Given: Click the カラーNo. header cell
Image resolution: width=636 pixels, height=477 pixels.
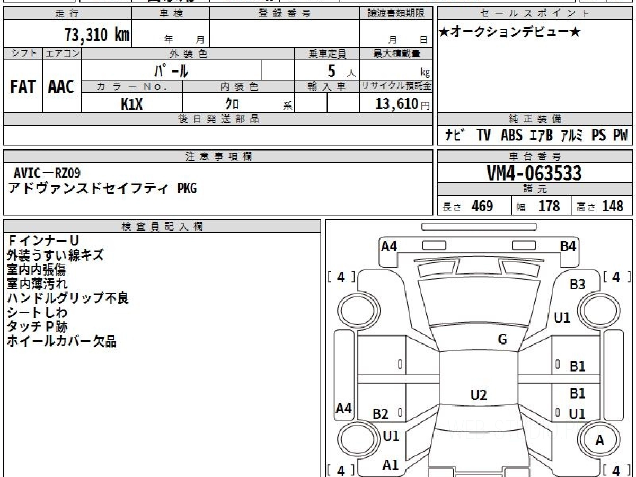Looking at the screenshot, I should click(x=132, y=86).
